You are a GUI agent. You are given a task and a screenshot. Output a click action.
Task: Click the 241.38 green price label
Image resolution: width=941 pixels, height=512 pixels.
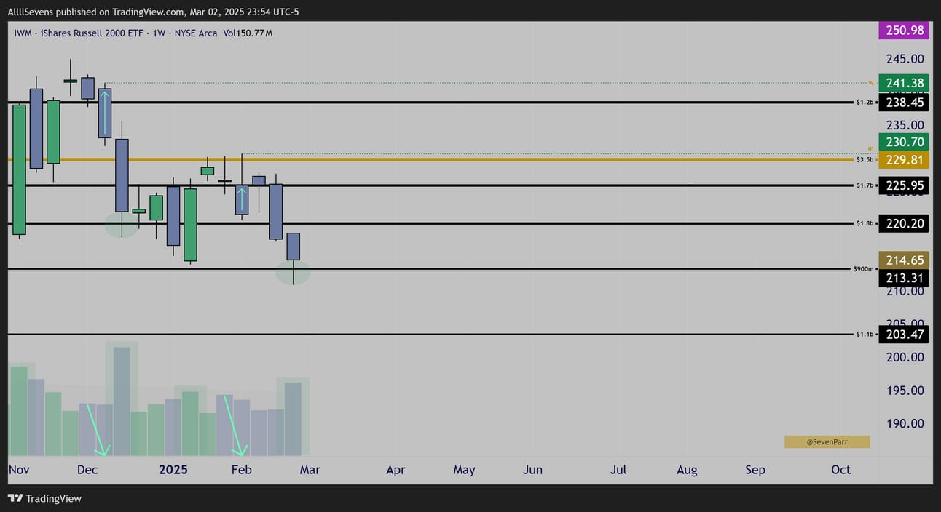904,83
